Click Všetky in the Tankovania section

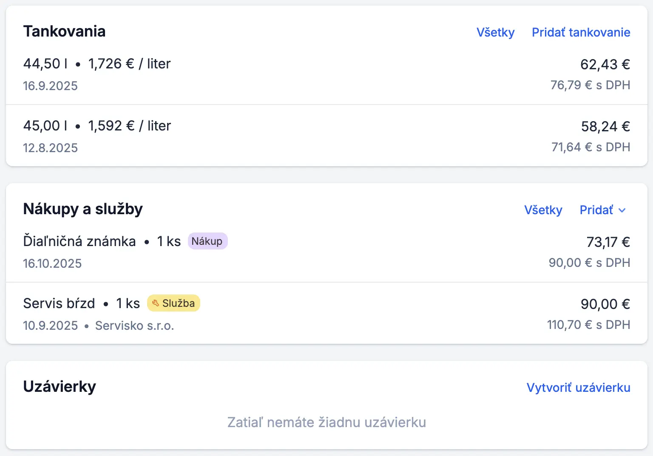[x=495, y=32]
